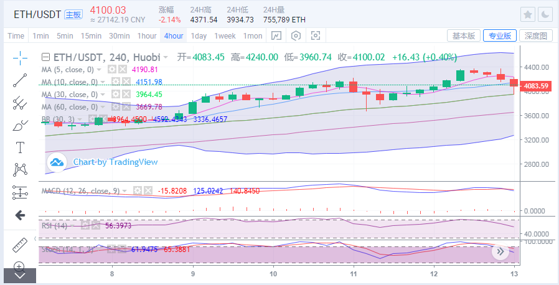Screen dimensions: 559x285
Task: Select the 15min interval tab
Action: coord(91,35)
